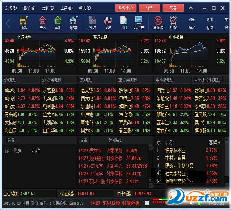Image resolution: width=231 pixels, height=210 pixels.
Task: Open the 工具 menu
Action: pos(67,8)
